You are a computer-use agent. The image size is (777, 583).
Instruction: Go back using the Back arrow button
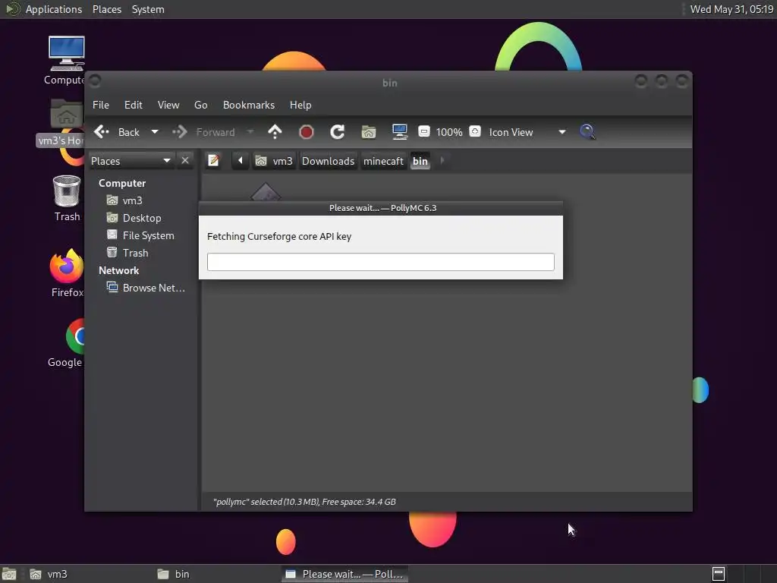click(116, 132)
